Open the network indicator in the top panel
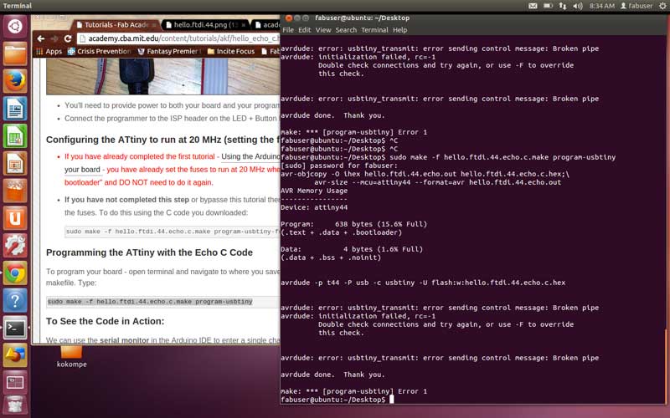Image resolution: width=670 pixels, height=418 pixels. coord(562,6)
